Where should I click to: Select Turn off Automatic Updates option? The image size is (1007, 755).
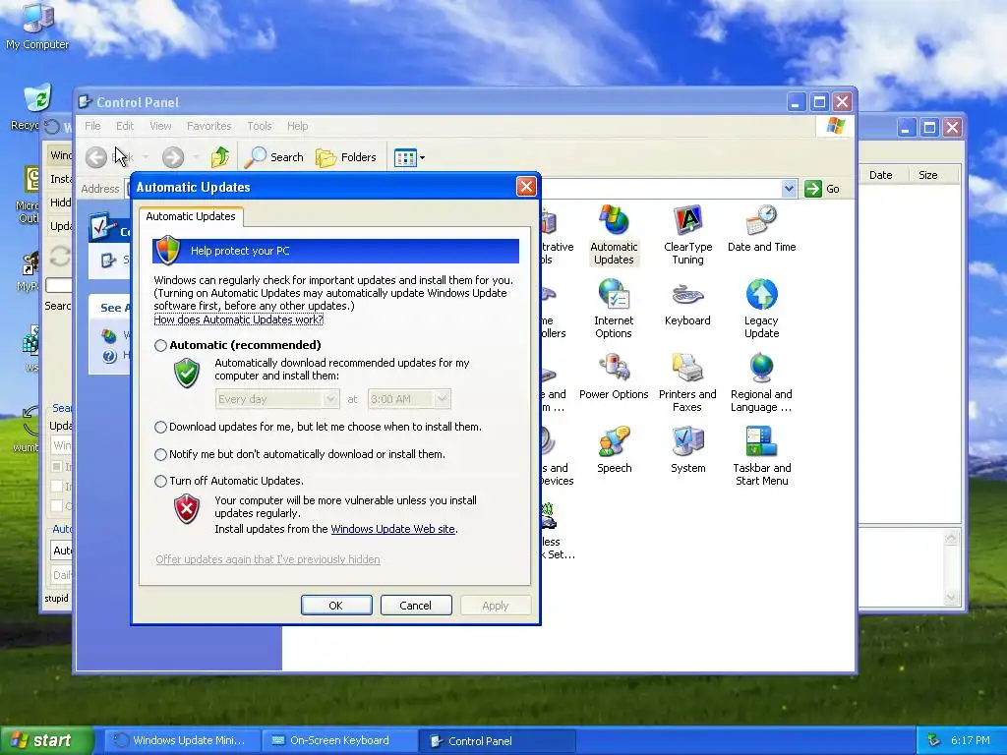click(x=160, y=481)
